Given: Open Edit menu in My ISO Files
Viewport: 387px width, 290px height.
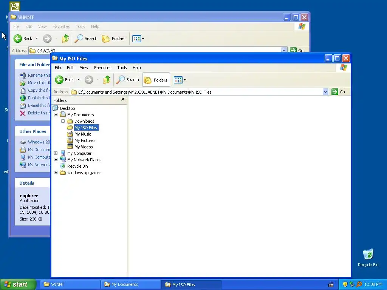Looking at the screenshot, I should (x=70, y=68).
